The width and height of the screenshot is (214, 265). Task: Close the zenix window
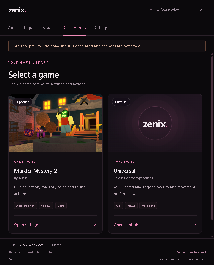click(x=201, y=10)
